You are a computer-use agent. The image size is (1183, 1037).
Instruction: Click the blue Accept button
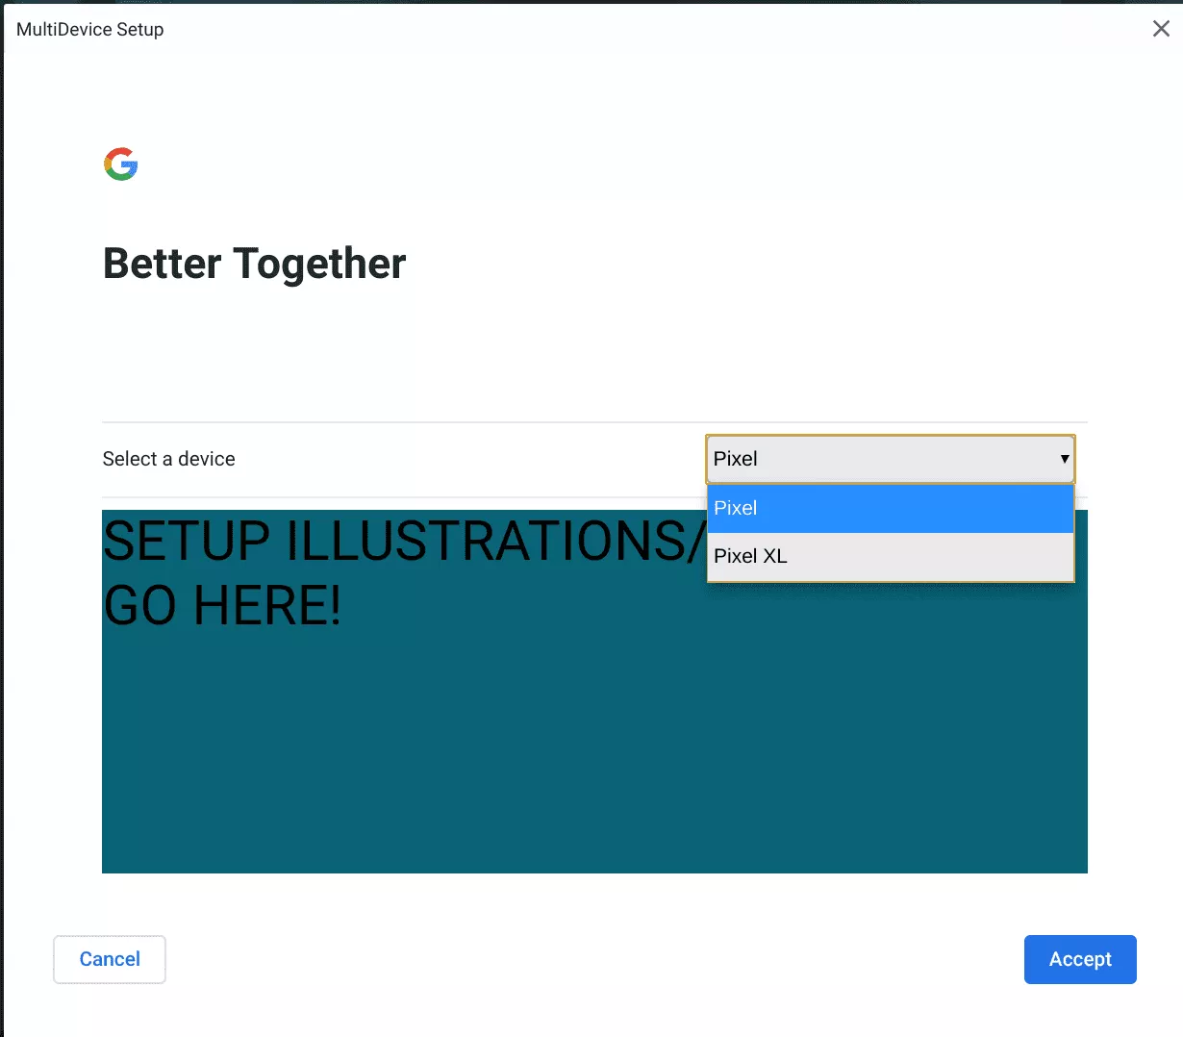coord(1079,959)
